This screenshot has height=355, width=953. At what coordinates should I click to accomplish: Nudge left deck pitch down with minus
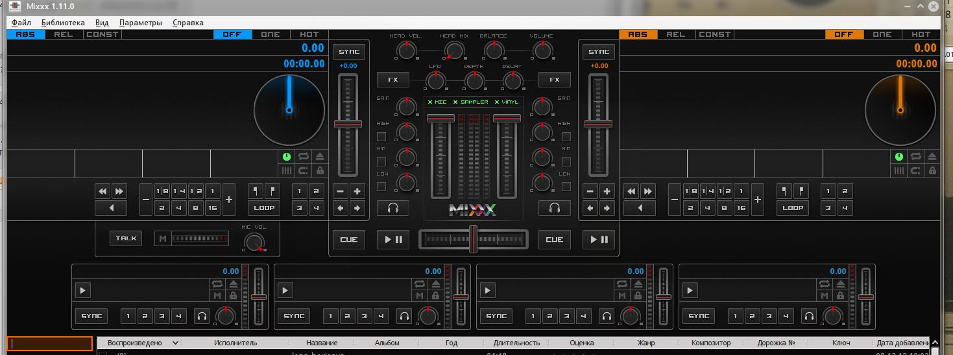click(x=341, y=191)
